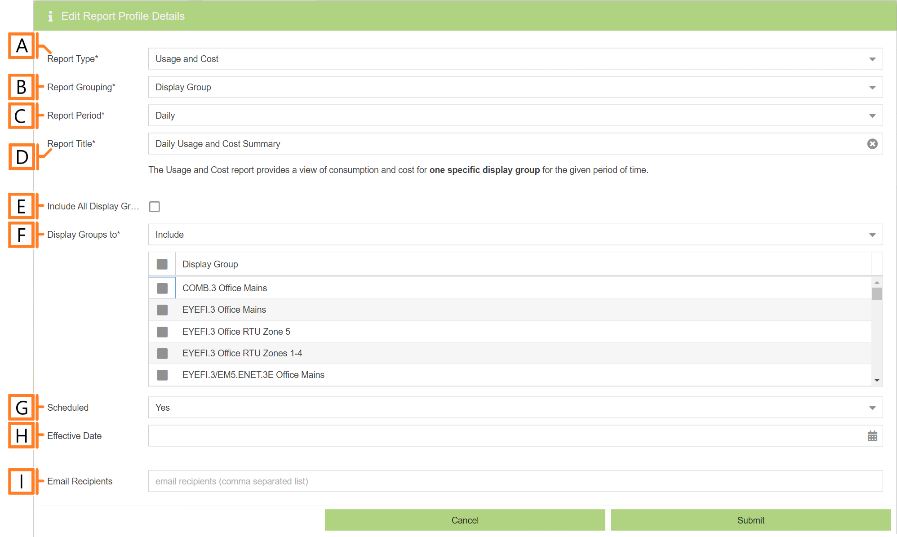Select all display groups with header checkbox
The height and width of the screenshot is (537, 897).
pos(162,264)
